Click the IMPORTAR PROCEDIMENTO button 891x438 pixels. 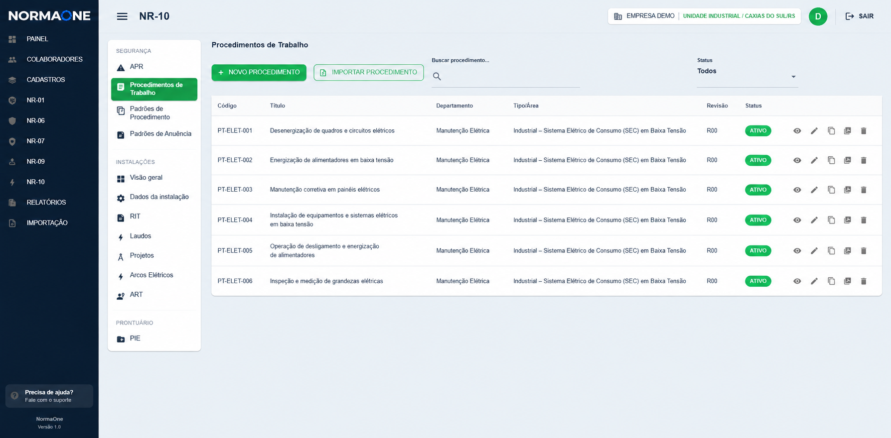click(x=369, y=73)
